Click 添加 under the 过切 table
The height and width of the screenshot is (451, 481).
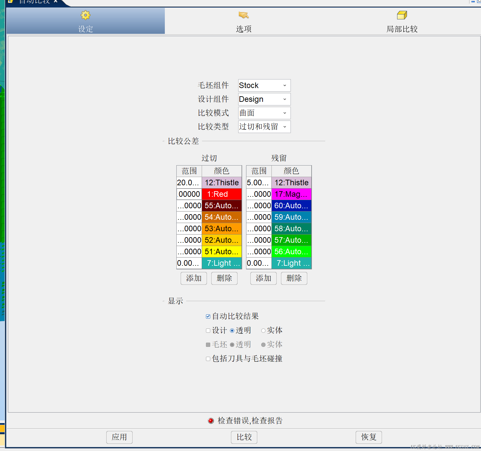tap(193, 278)
